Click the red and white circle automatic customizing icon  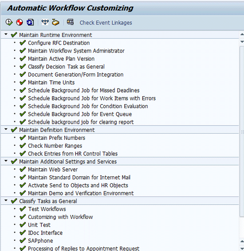click(20, 22)
